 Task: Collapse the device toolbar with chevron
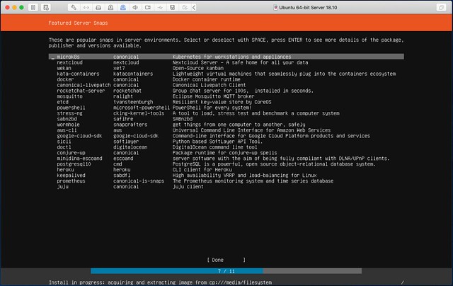194,8
